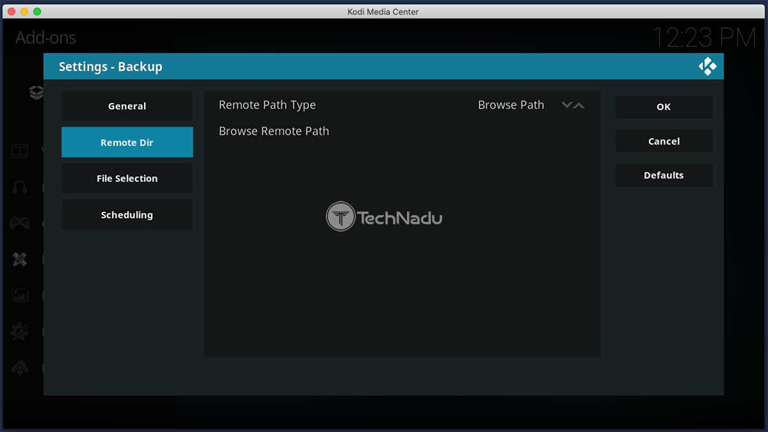Click the Cancel button
Image resolution: width=768 pixels, height=432 pixels.
click(x=664, y=141)
